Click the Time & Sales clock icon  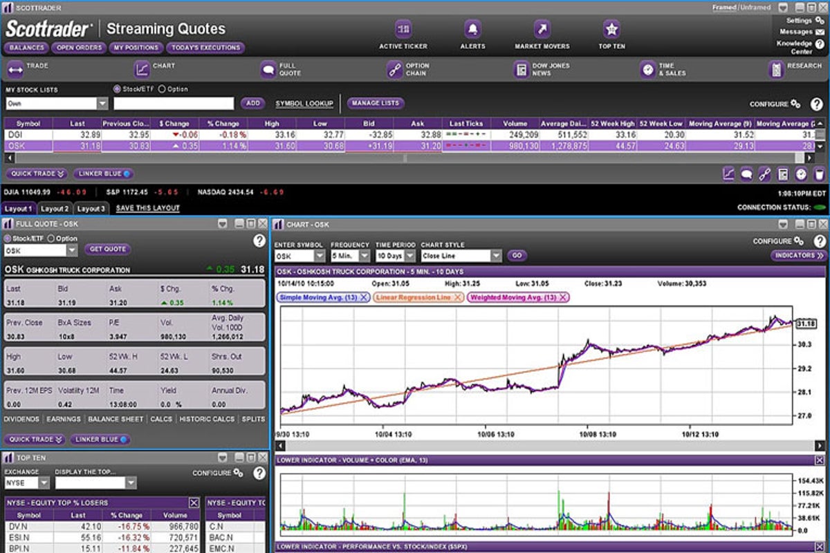tap(647, 69)
